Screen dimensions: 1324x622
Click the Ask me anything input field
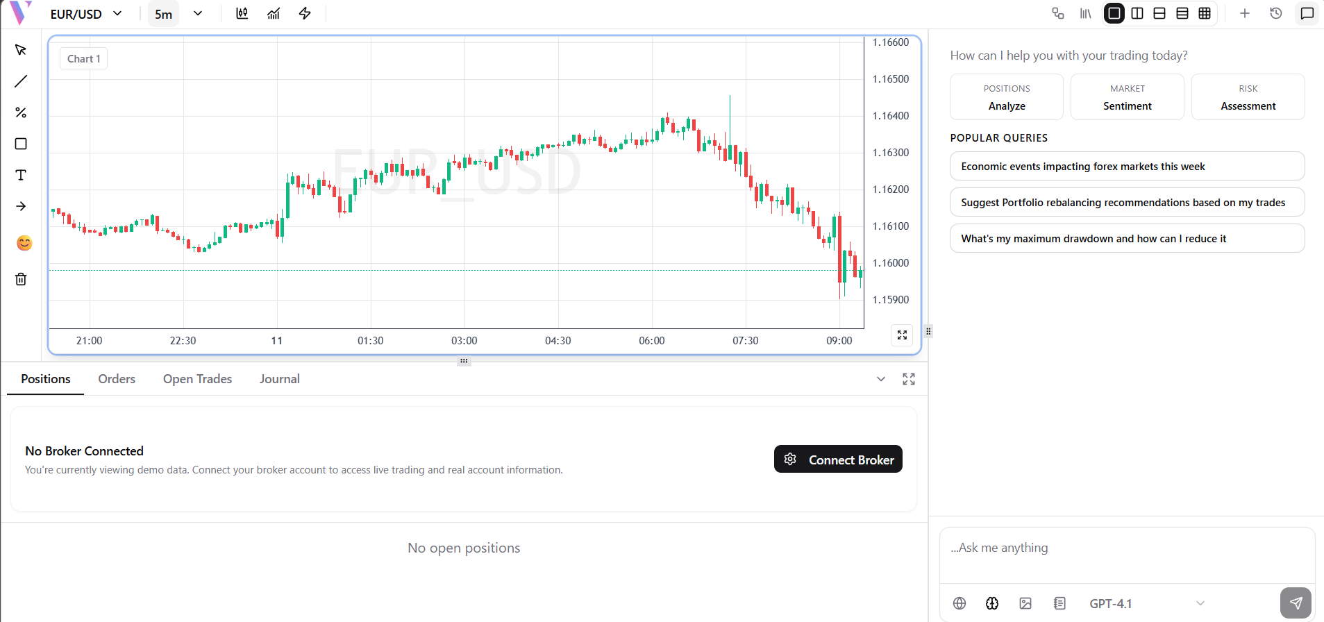coord(1126,548)
